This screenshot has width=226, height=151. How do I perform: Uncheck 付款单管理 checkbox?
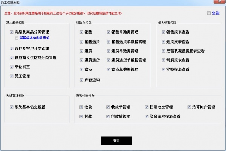pos(108,116)
